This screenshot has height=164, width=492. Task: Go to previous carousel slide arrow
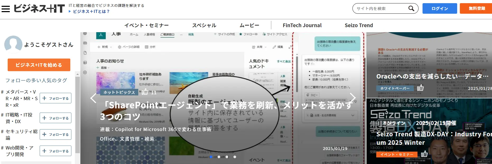pyautogui.click(x=93, y=98)
